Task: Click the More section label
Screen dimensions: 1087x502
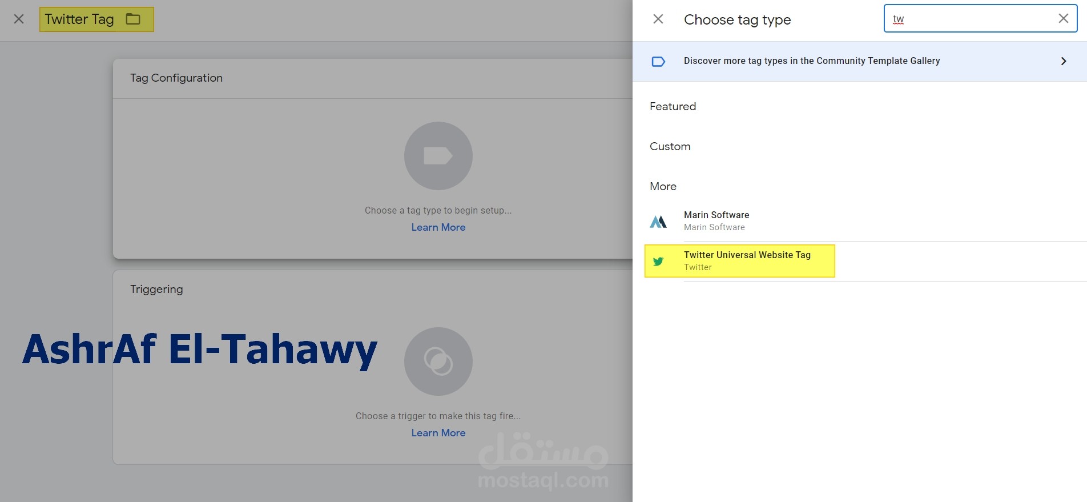Action: point(663,186)
